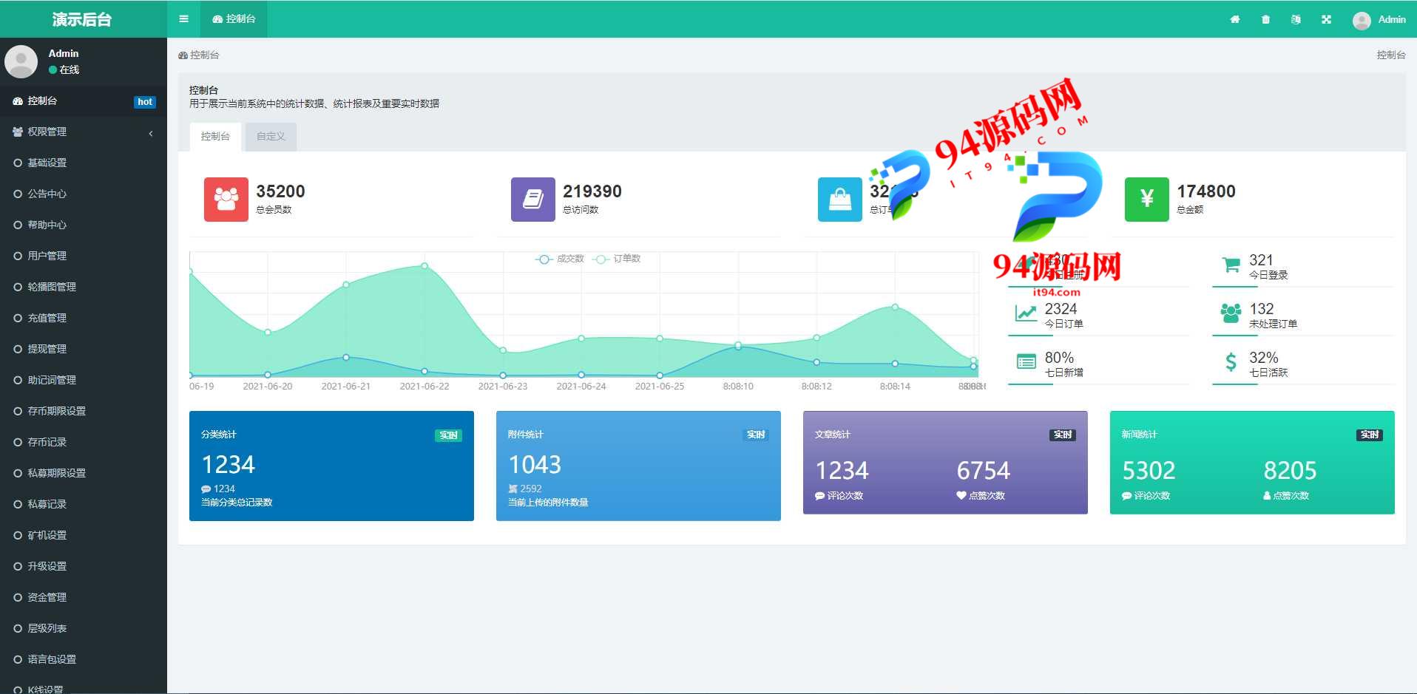Click the comment icon under 分类统计 1234
This screenshot has height=694, width=1417.
click(x=206, y=489)
